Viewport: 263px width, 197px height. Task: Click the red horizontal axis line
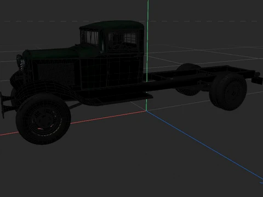[x=108, y=117]
